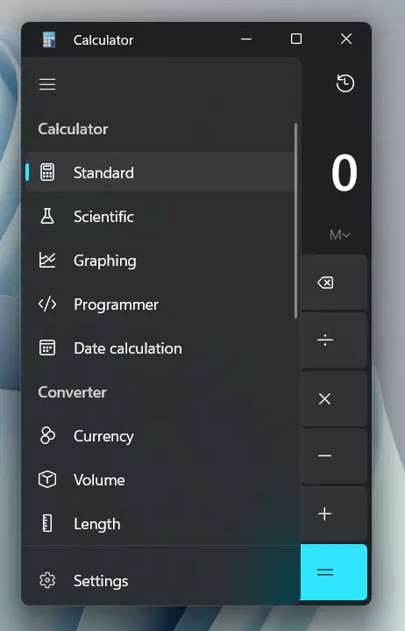Open the calculation history panel
The height and width of the screenshot is (631, 405).
pos(345,83)
